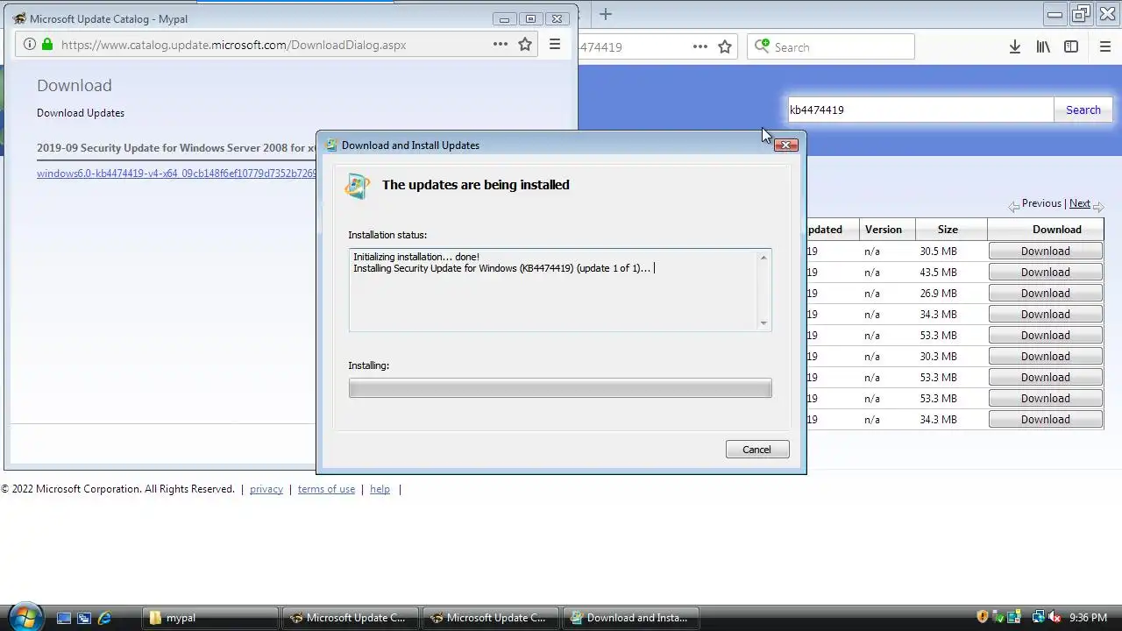Image resolution: width=1122 pixels, height=631 pixels.
Task: Open the privacy link
Action: [x=266, y=489]
